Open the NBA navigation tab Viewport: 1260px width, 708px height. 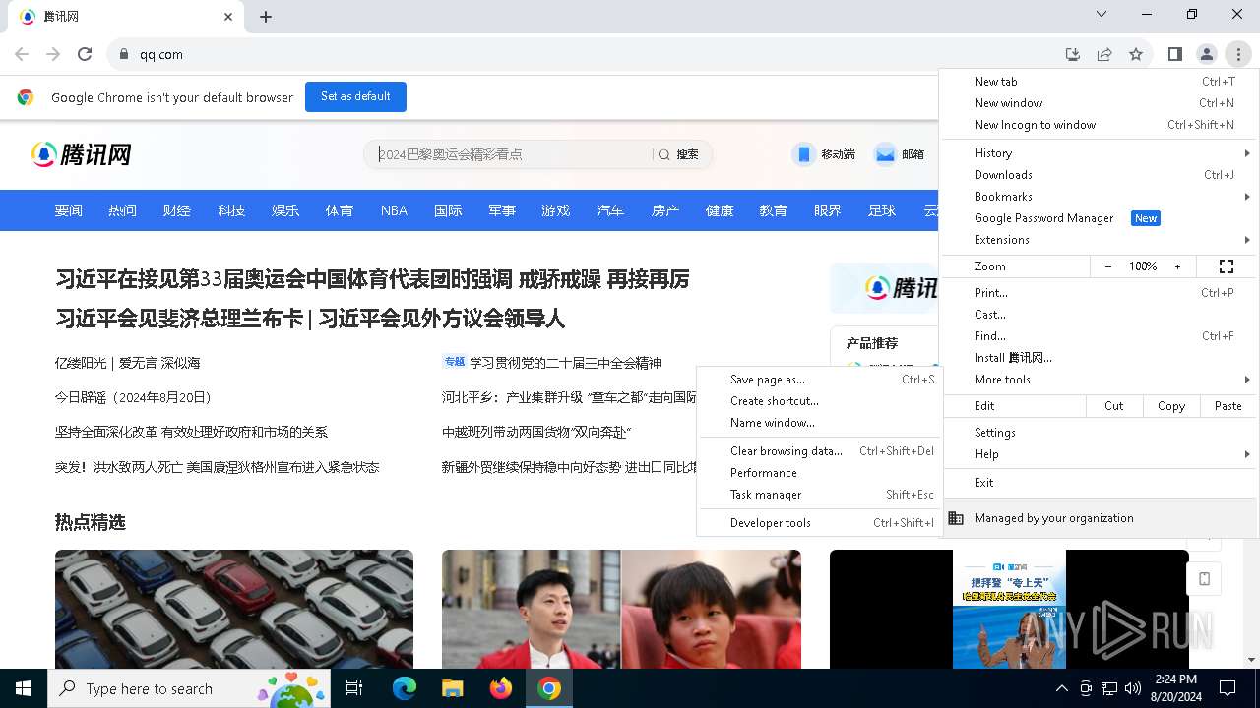tap(394, 210)
